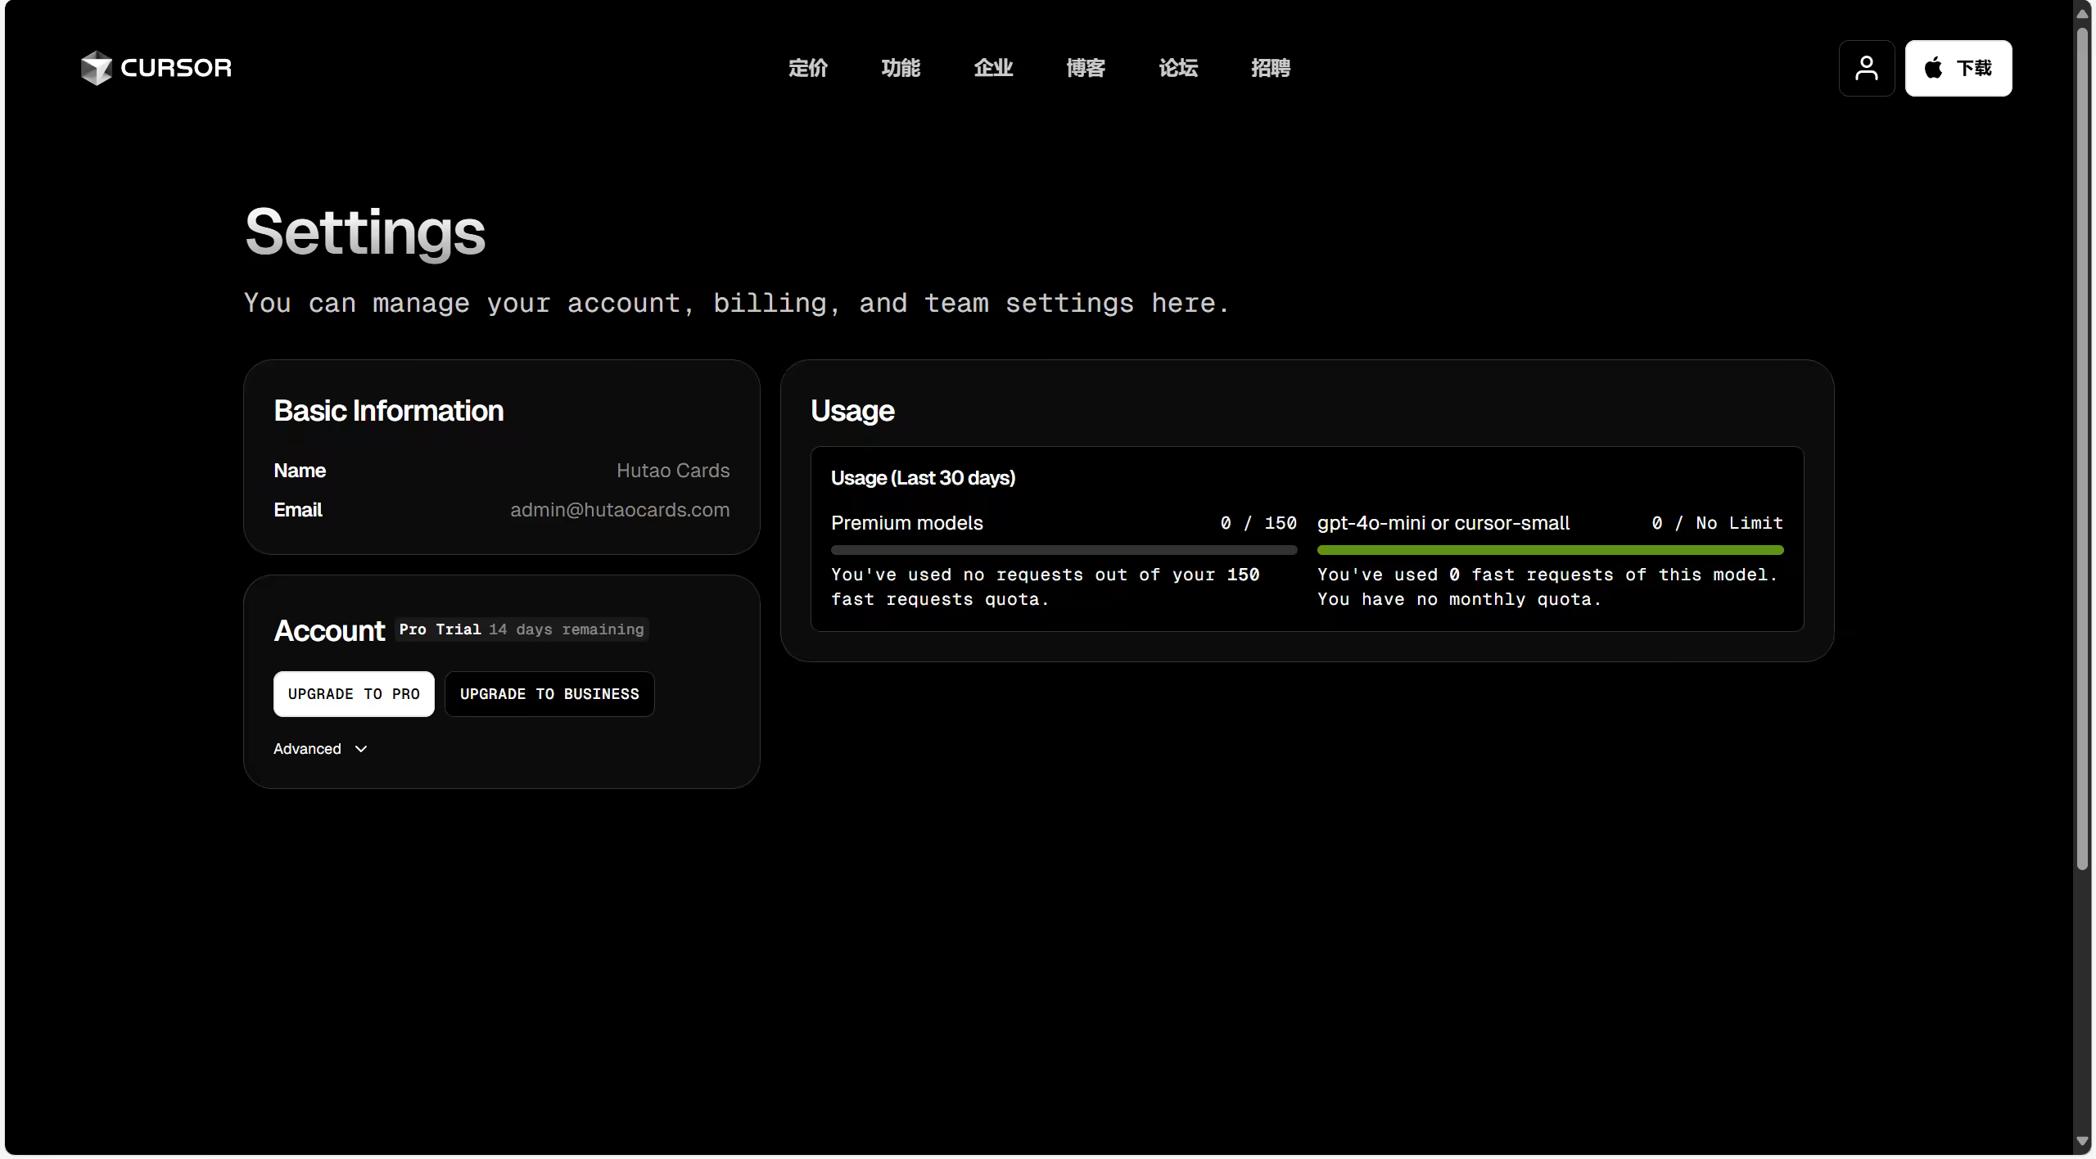Visit the 博客 blog page
The width and height of the screenshot is (2096, 1159).
coord(1085,68)
